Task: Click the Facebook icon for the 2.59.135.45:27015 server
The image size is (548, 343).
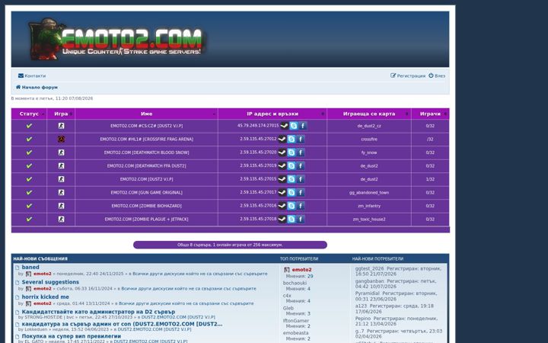Action: click(x=300, y=179)
